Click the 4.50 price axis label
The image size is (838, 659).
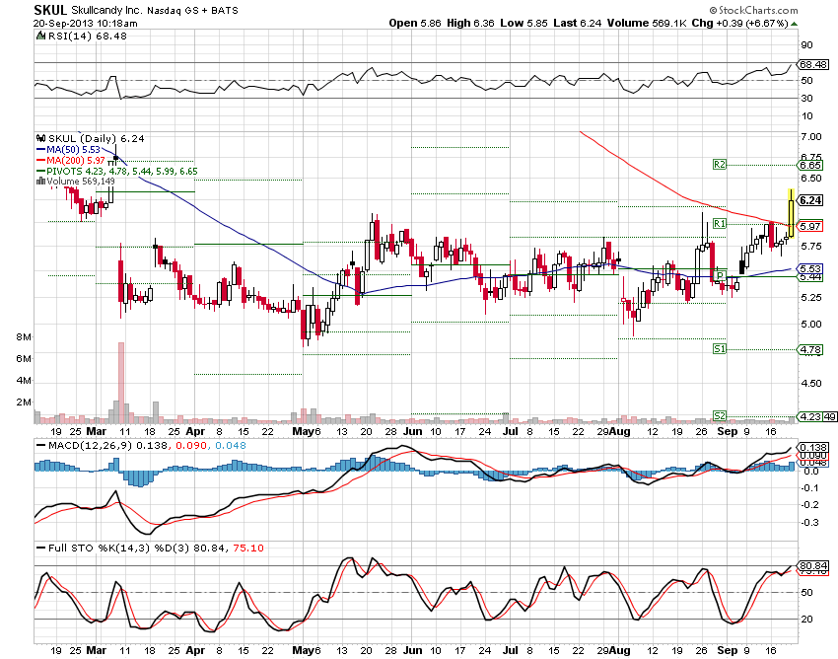(x=811, y=383)
